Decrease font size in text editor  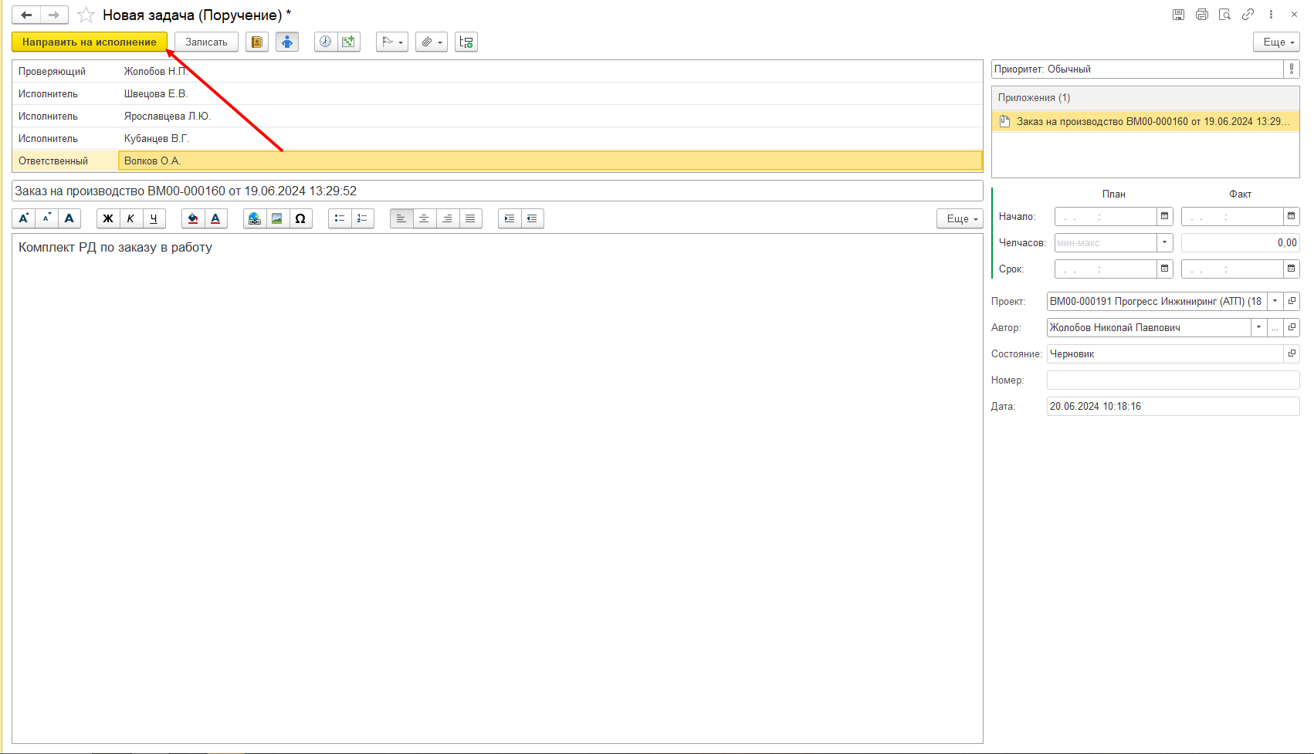pos(46,218)
